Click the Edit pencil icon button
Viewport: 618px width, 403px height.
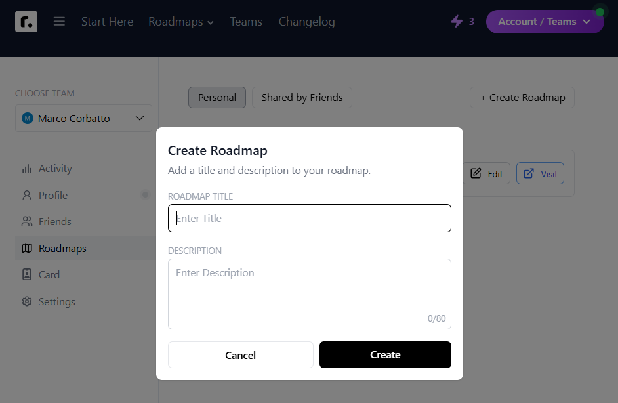point(487,173)
